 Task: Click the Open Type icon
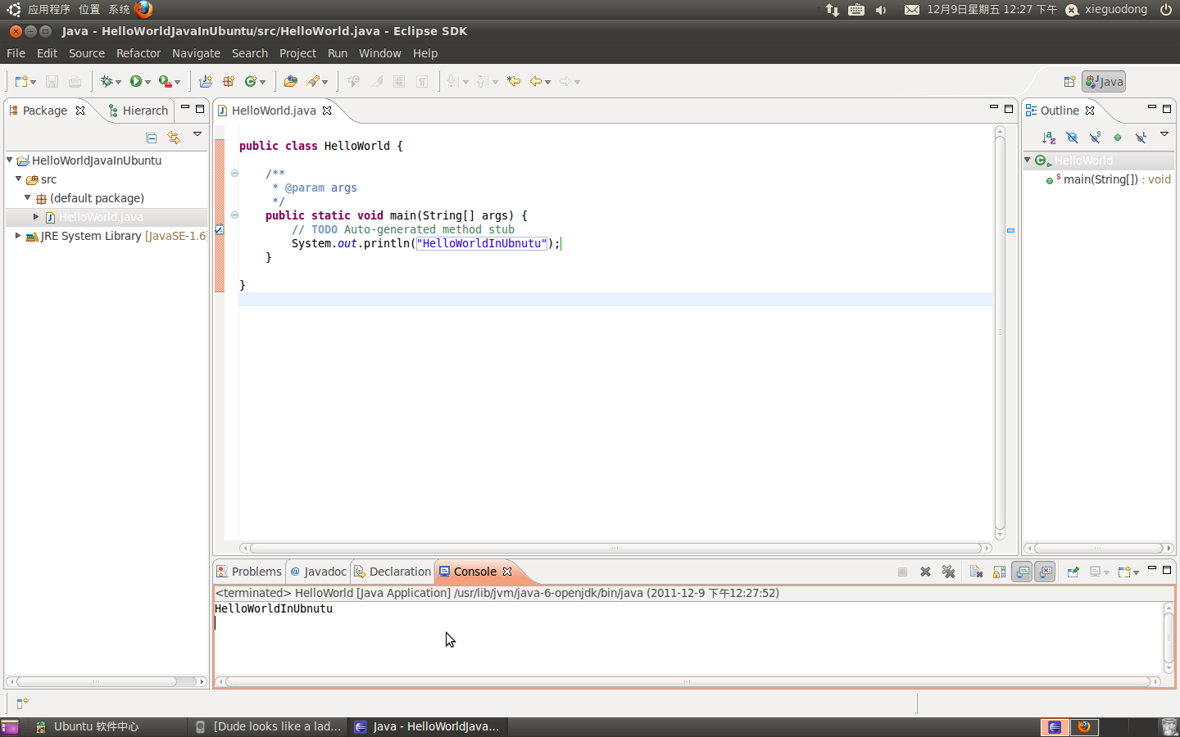point(291,81)
